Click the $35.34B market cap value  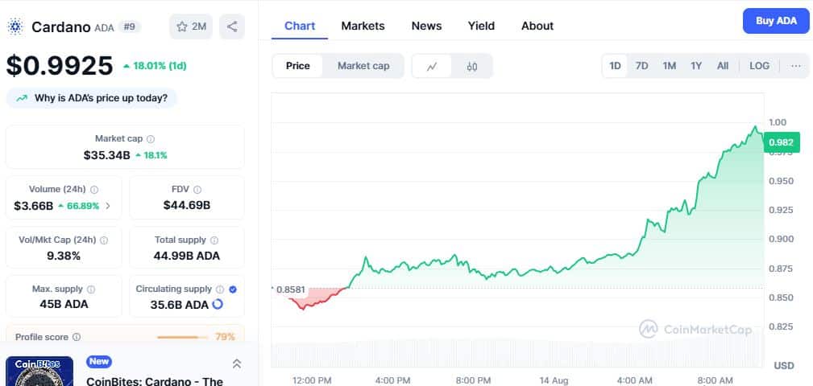(107, 155)
